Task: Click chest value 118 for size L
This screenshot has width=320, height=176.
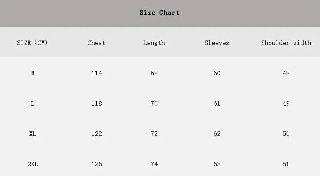Action: coord(97,103)
